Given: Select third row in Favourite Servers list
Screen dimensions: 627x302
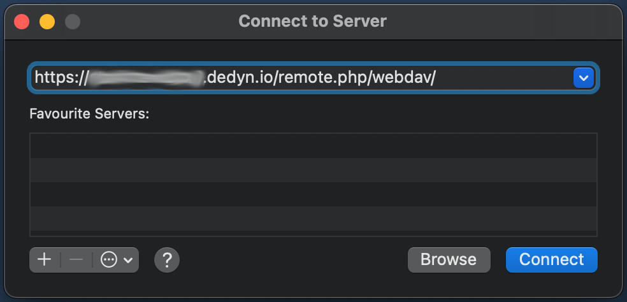Looking at the screenshot, I should 313,194.
